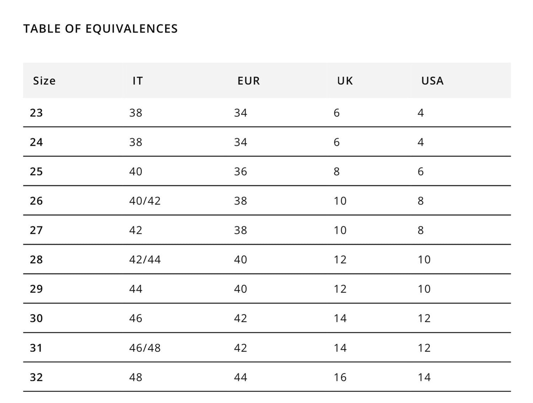
Task: Click IT value 46/48 for size 31
Action: click(x=145, y=348)
